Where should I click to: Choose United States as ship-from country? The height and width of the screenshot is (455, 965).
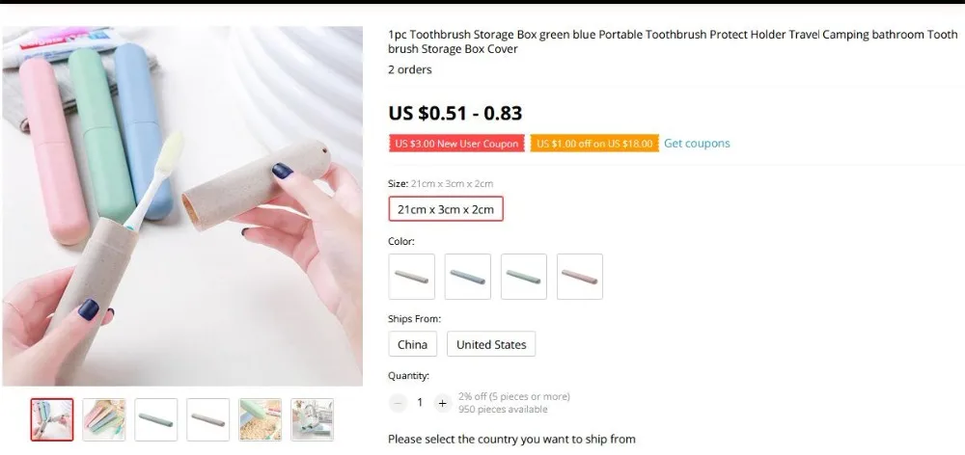click(491, 344)
